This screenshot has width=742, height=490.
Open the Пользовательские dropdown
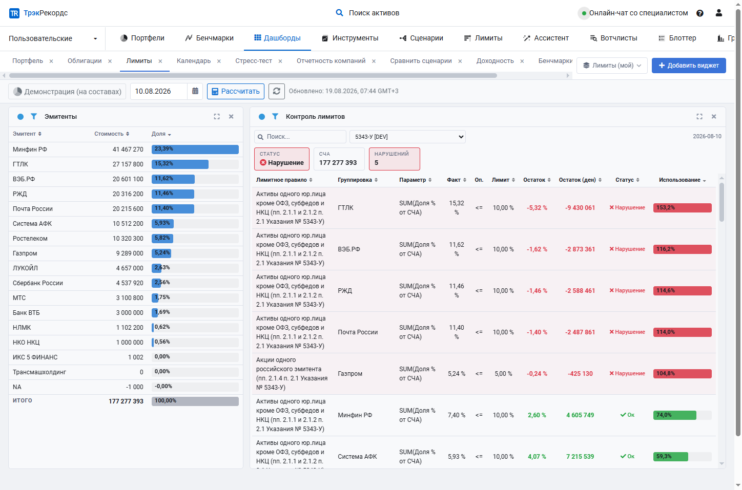(x=53, y=38)
